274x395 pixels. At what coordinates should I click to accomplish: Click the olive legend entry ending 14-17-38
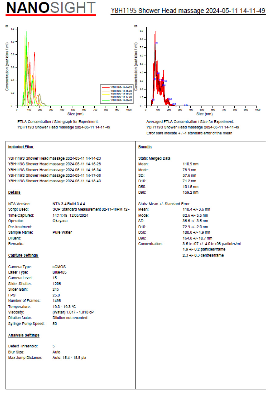117,97
